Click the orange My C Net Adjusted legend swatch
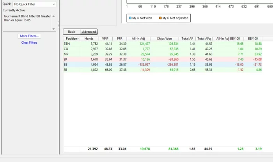This screenshot has height=162, width=273. [160, 18]
